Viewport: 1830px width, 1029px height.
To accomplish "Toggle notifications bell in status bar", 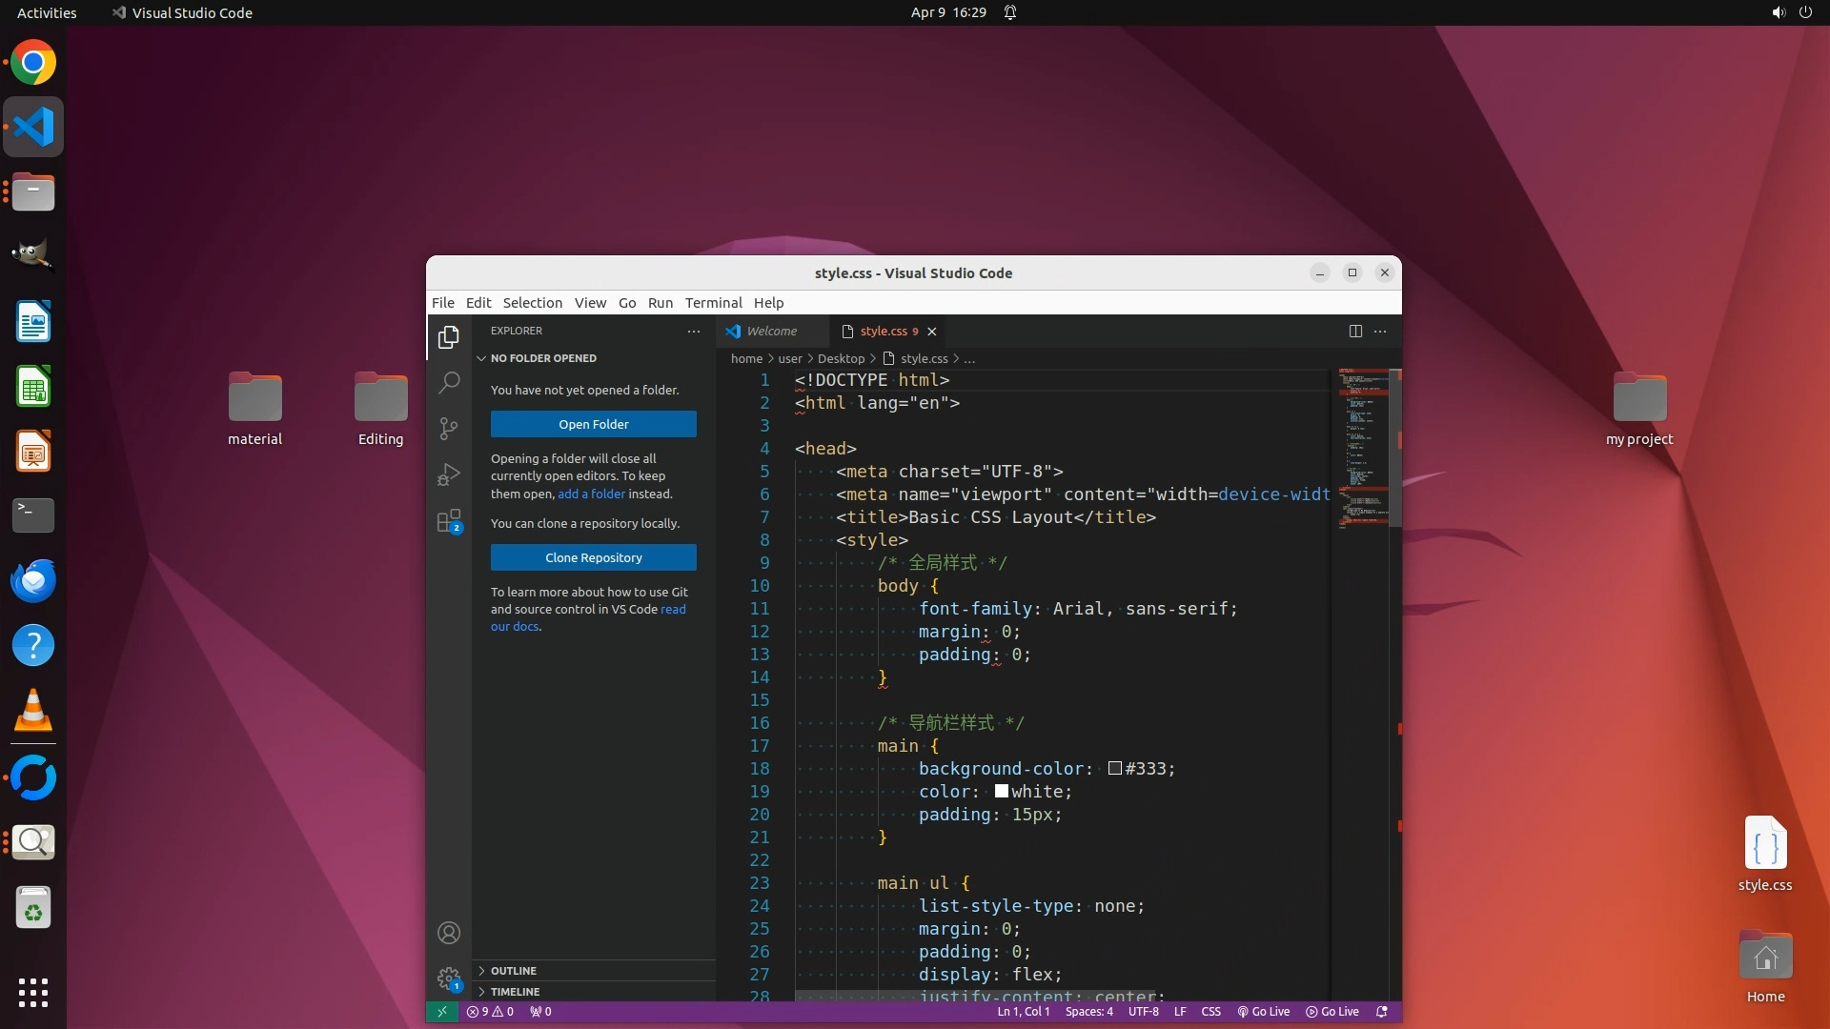I will (1382, 1012).
